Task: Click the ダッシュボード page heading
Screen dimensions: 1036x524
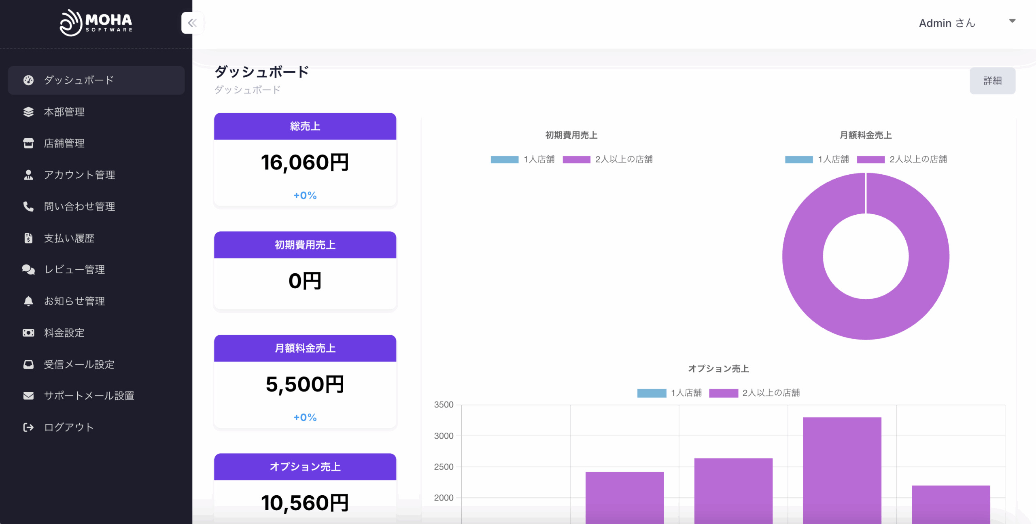Action: click(261, 72)
